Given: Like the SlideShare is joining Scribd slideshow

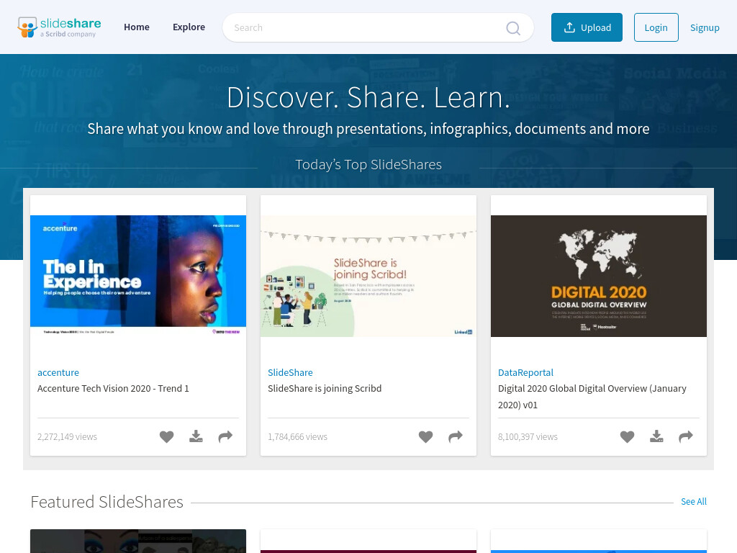Looking at the screenshot, I should point(426,437).
